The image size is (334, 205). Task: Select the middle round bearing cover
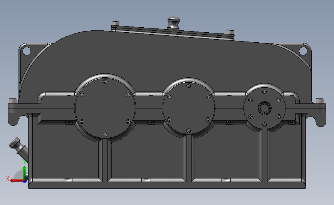coord(188,108)
